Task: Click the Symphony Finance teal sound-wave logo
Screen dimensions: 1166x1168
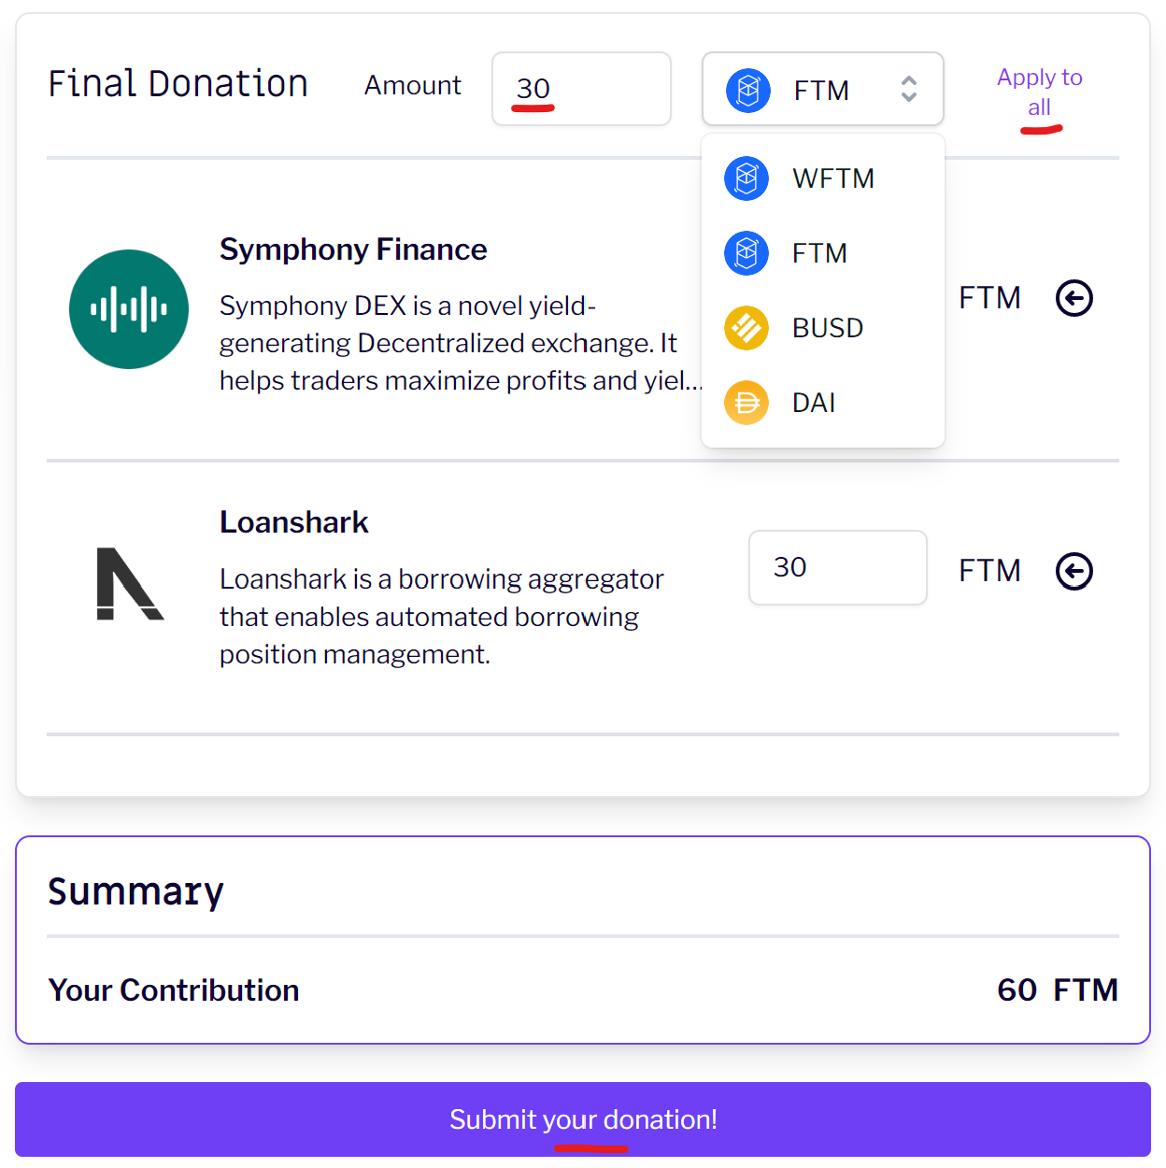Action: click(x=129, y=309)
